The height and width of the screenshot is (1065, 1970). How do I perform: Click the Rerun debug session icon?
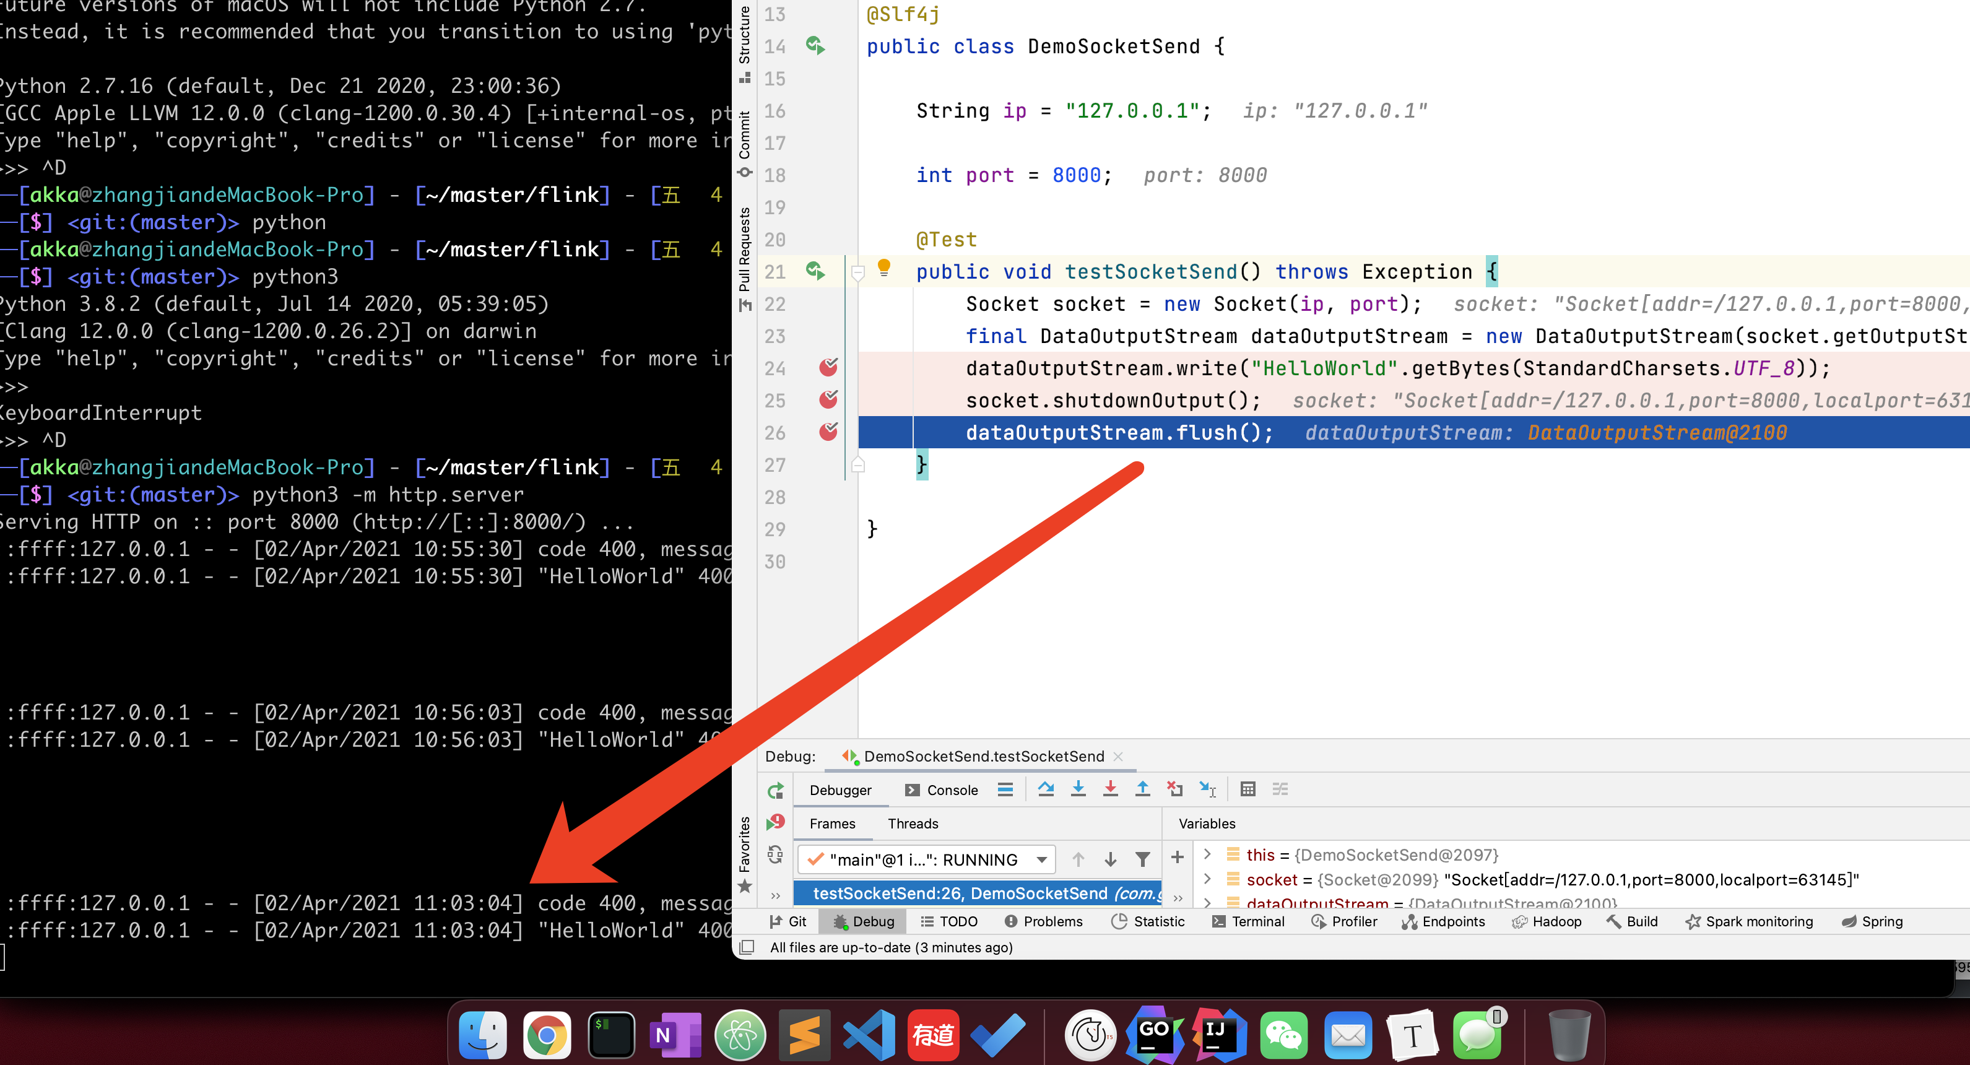coord(776,790)
